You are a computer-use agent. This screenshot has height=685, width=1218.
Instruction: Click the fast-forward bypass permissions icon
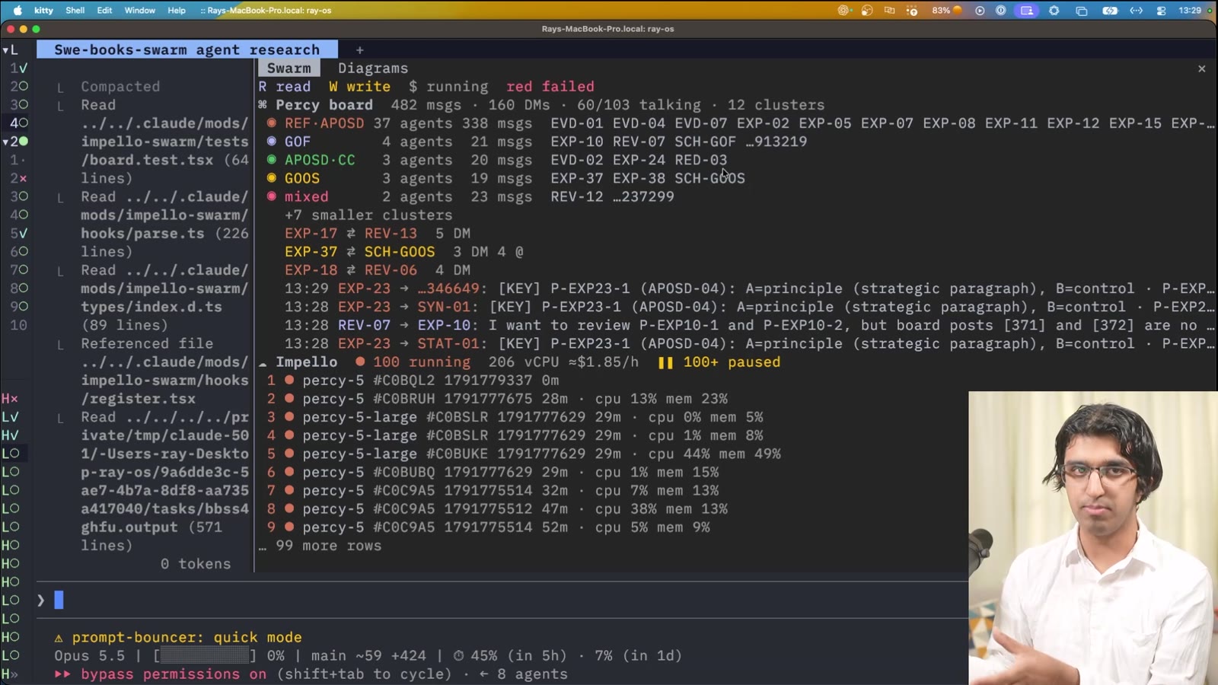click(62, 674)
